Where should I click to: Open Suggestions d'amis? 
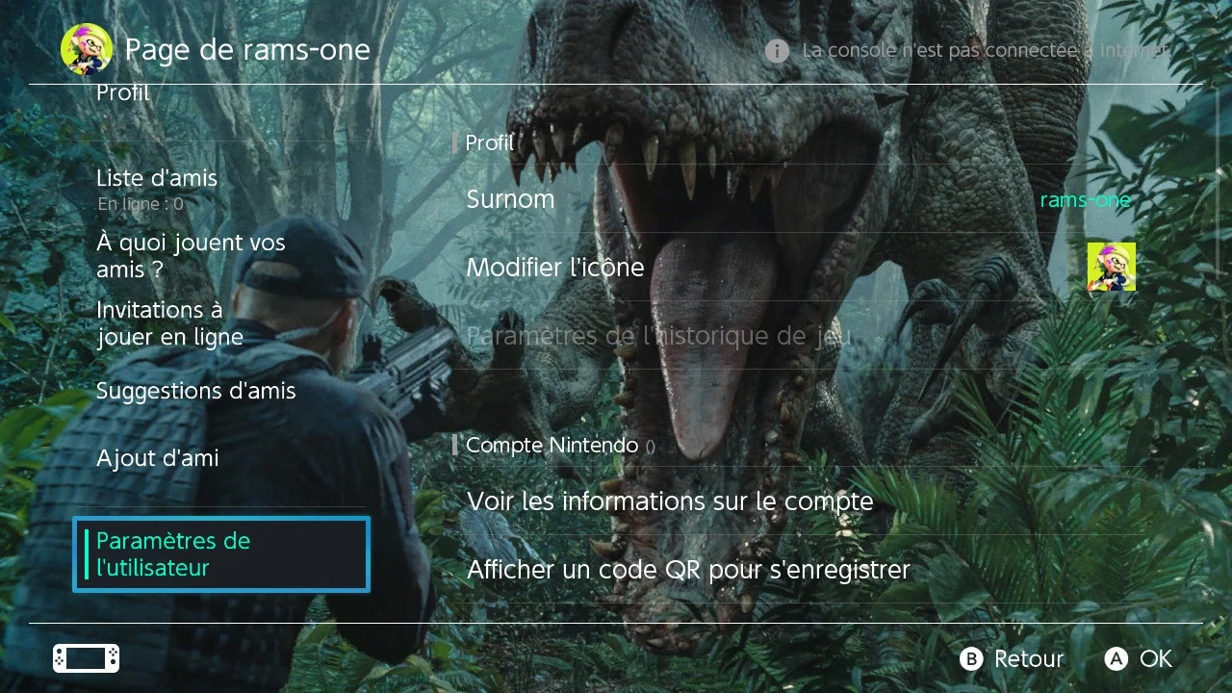click(195, 391)
